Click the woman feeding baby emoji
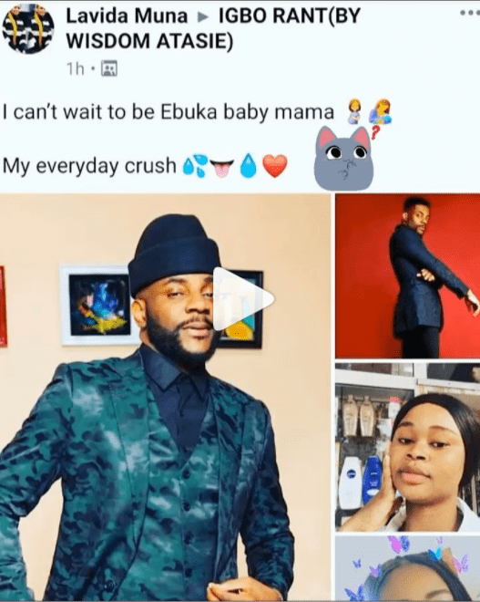The width and height of the screenshot is (480, 602). pos(380,111)
